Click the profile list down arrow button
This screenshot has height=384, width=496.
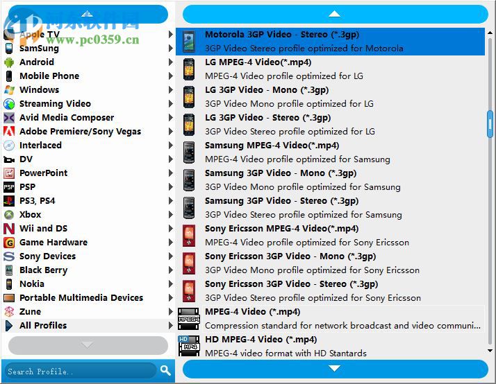coord(335,369)
